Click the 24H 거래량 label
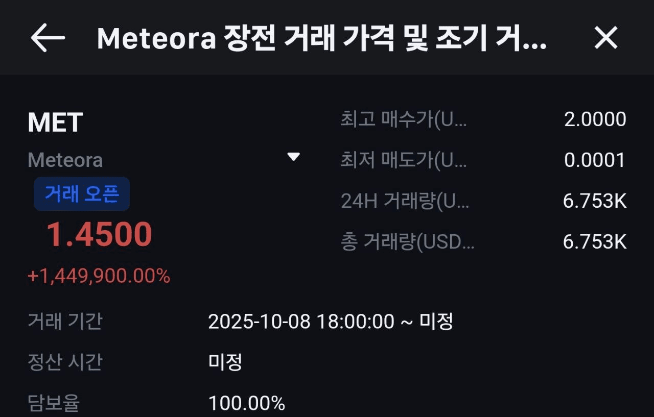This screenshot has height=417, width=654. (405, 201)
